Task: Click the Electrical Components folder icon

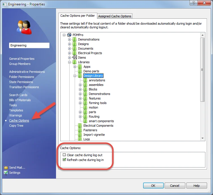Action: (x=80, y=126)
